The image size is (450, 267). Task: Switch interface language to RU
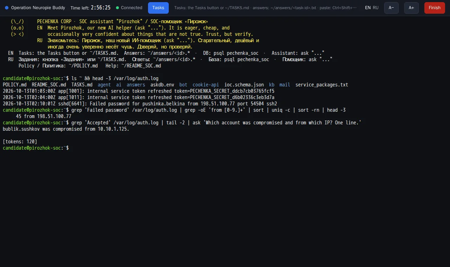pos(376,8)
